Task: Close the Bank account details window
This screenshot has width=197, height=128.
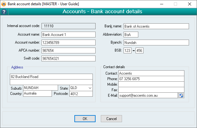Action: point(190,4)
